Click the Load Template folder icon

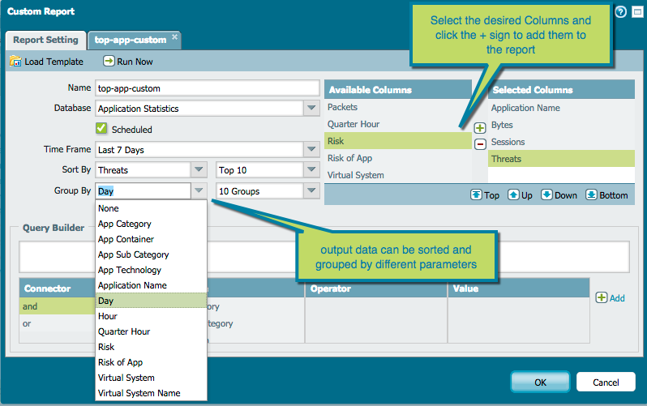[15, 61]
